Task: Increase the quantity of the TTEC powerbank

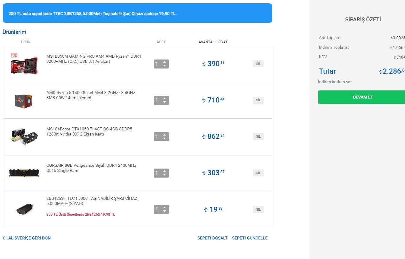Action: point(164,208)
